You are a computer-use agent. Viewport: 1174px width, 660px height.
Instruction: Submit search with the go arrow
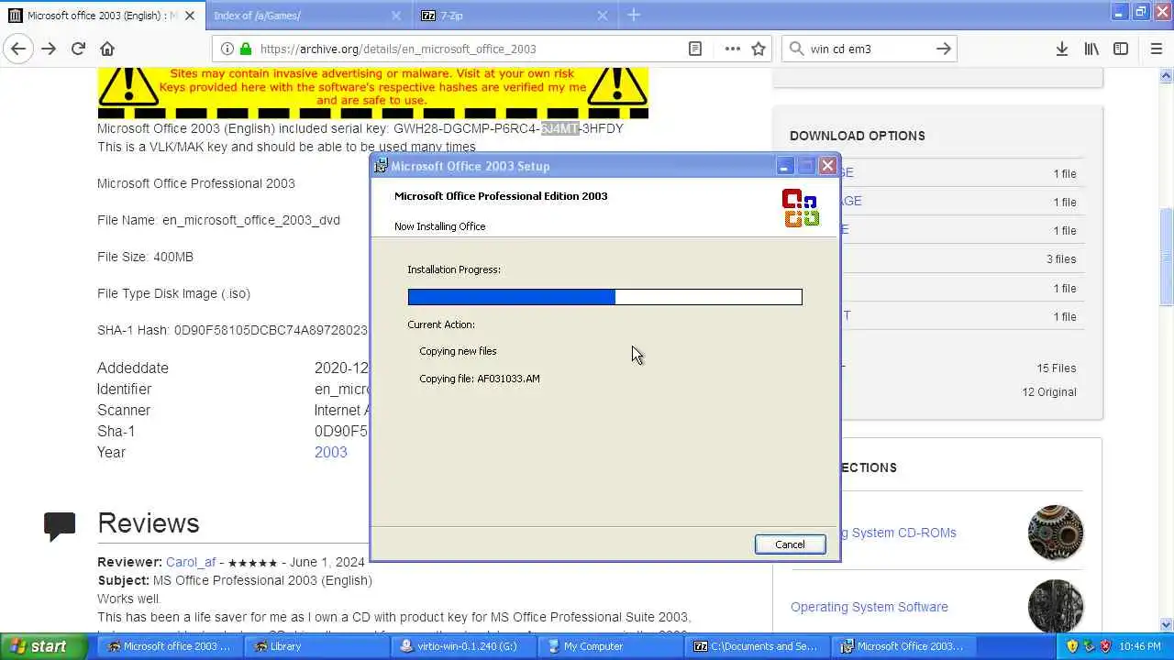pyautogui.click(x=943, y=49)
